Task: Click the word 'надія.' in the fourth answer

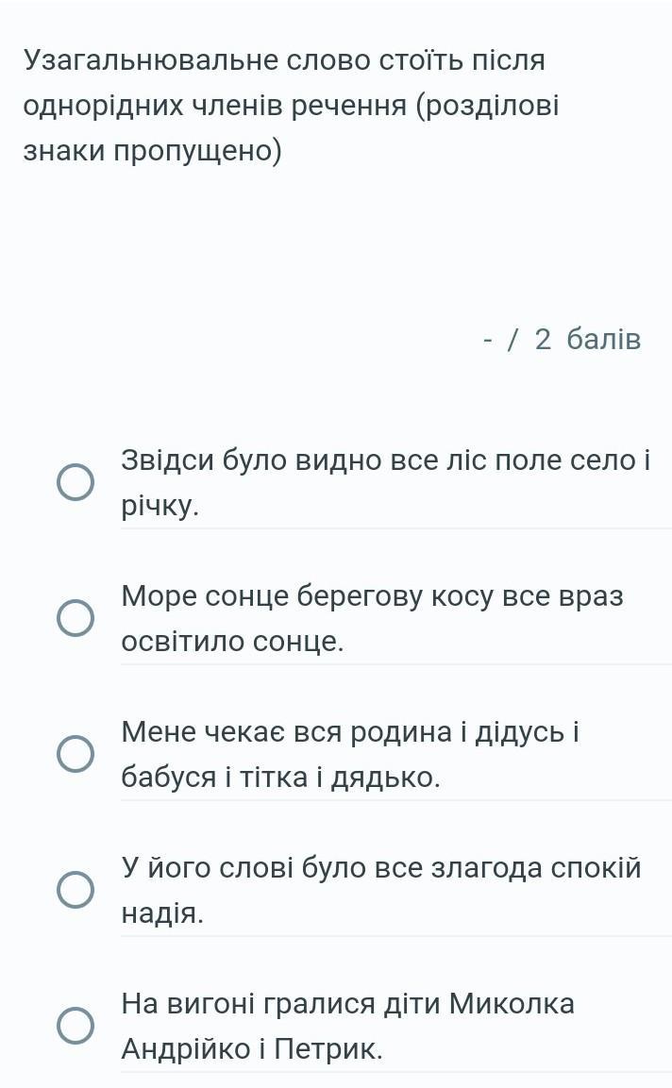Action: [162, 913]
